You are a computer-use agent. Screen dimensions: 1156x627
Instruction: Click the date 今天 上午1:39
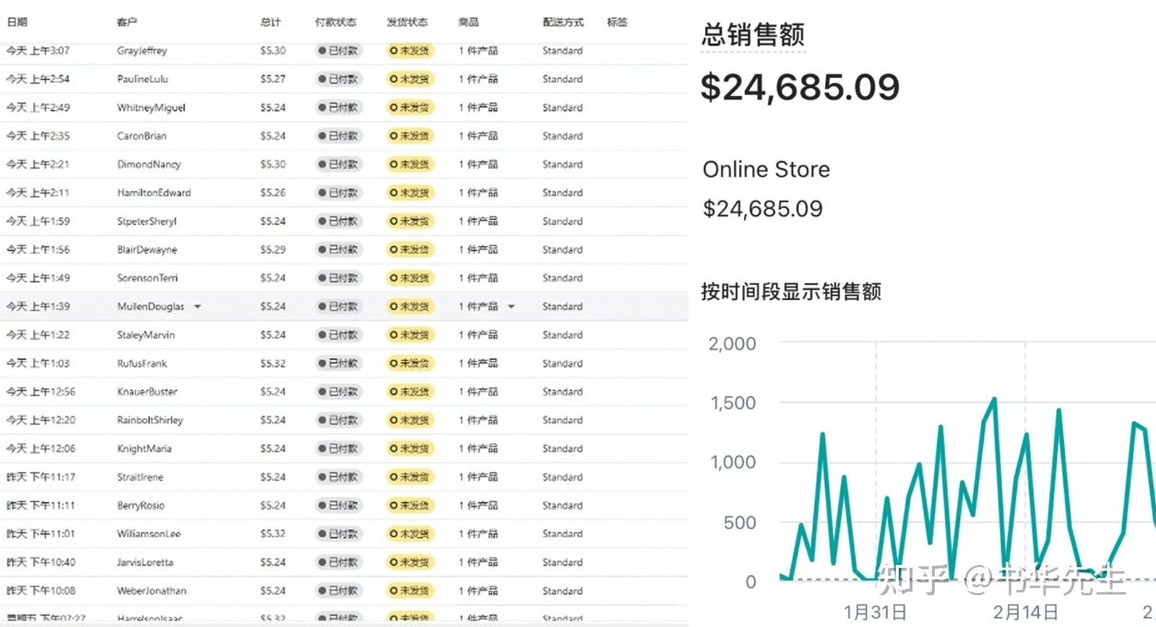click(38, 307)
